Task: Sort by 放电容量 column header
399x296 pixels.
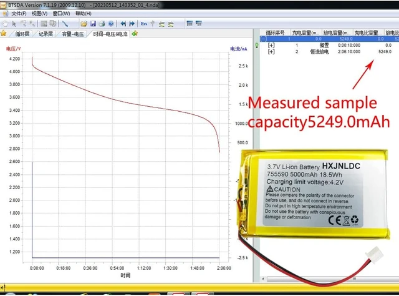Action: (x=337, y=32)
